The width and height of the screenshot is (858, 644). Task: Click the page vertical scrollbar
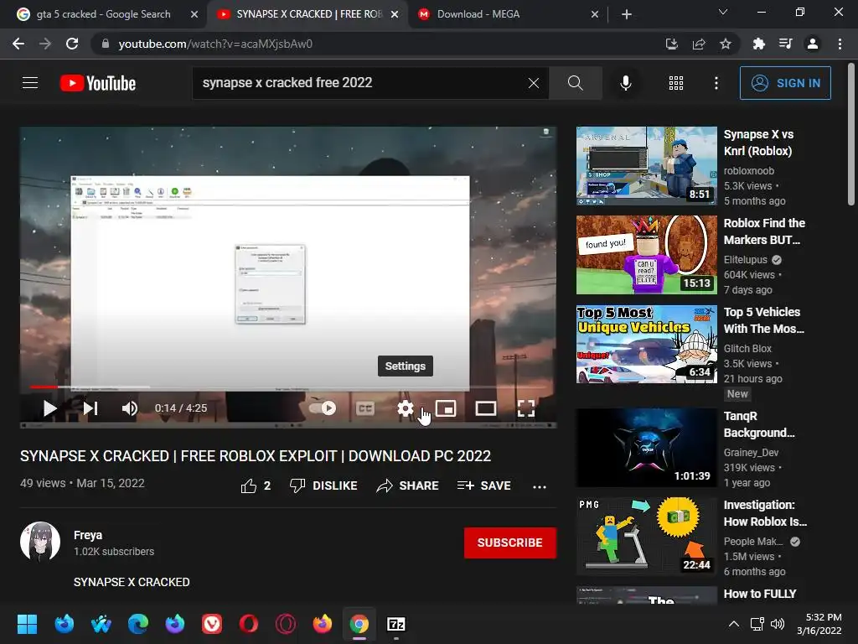point(851,134)
